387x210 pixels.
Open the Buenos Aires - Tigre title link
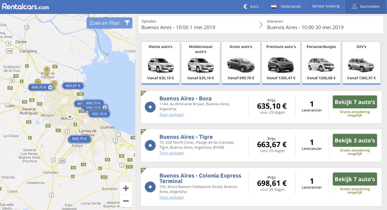(x=186, y=137)
